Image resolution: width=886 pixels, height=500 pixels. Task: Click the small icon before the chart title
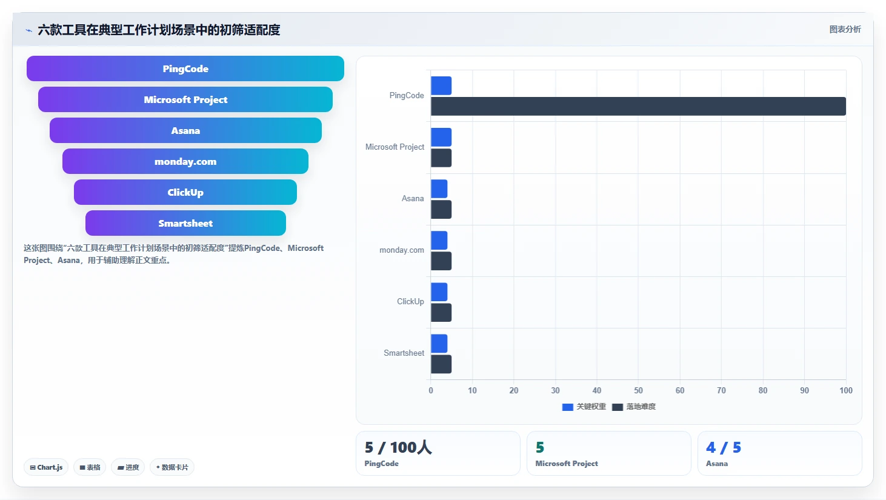coord(28,30)
